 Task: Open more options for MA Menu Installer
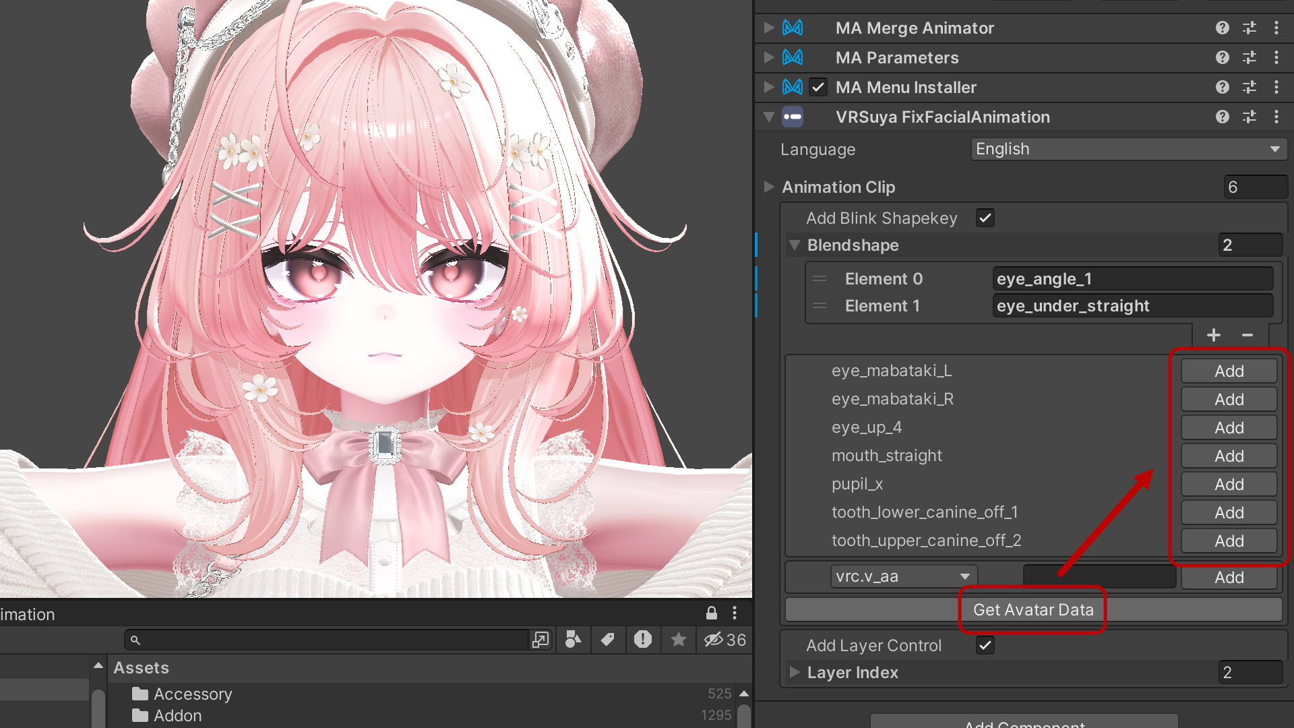pyautogui.click(x=1276, y=87)
